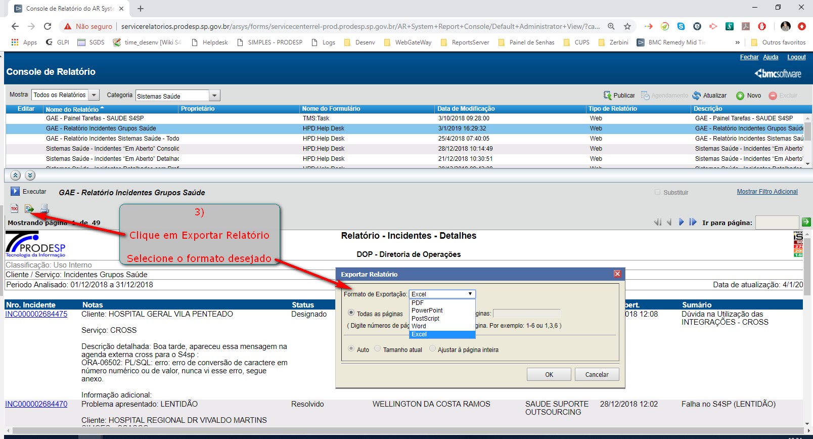This screenshot has height=439, width=813.
Task: Click OK in export dialog
Action: (549, 374)
